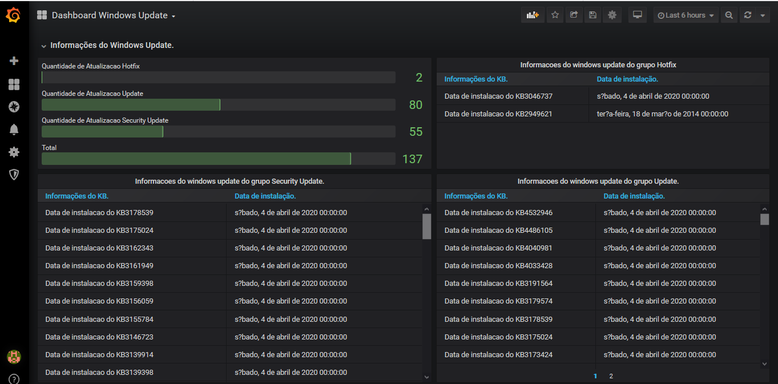Select row KB2949621 in Hotfix table

tap(603, 114)
